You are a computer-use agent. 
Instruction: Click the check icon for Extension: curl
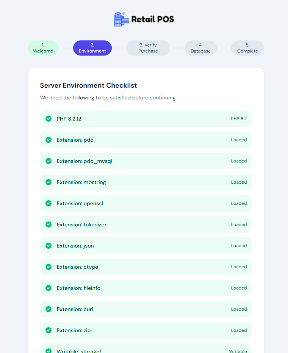tap(49, 309)
